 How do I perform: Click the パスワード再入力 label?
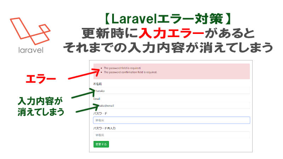[104, 128]
